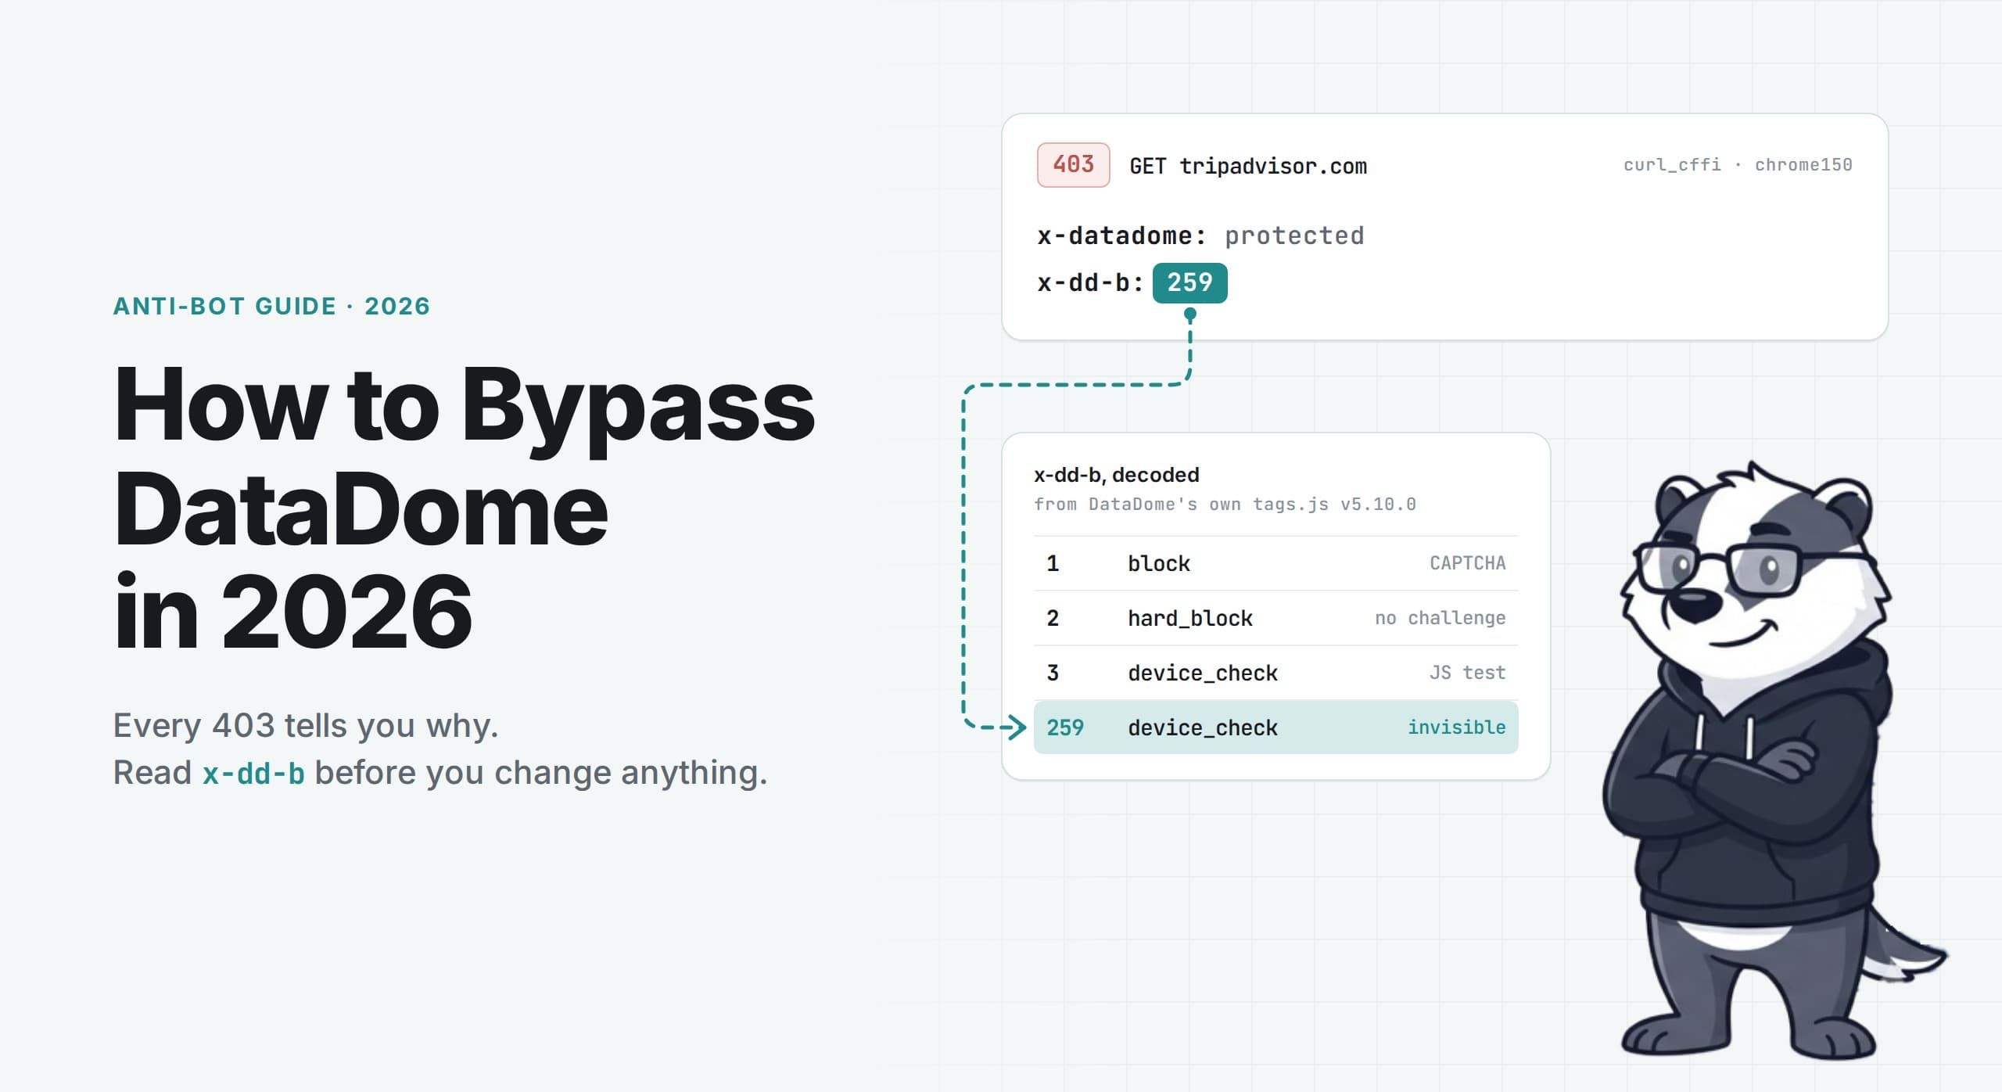The height and width of the screenshot is (1092, 2002).
Task: Select the 'hard_block' row
Action: click(1275, 618)
